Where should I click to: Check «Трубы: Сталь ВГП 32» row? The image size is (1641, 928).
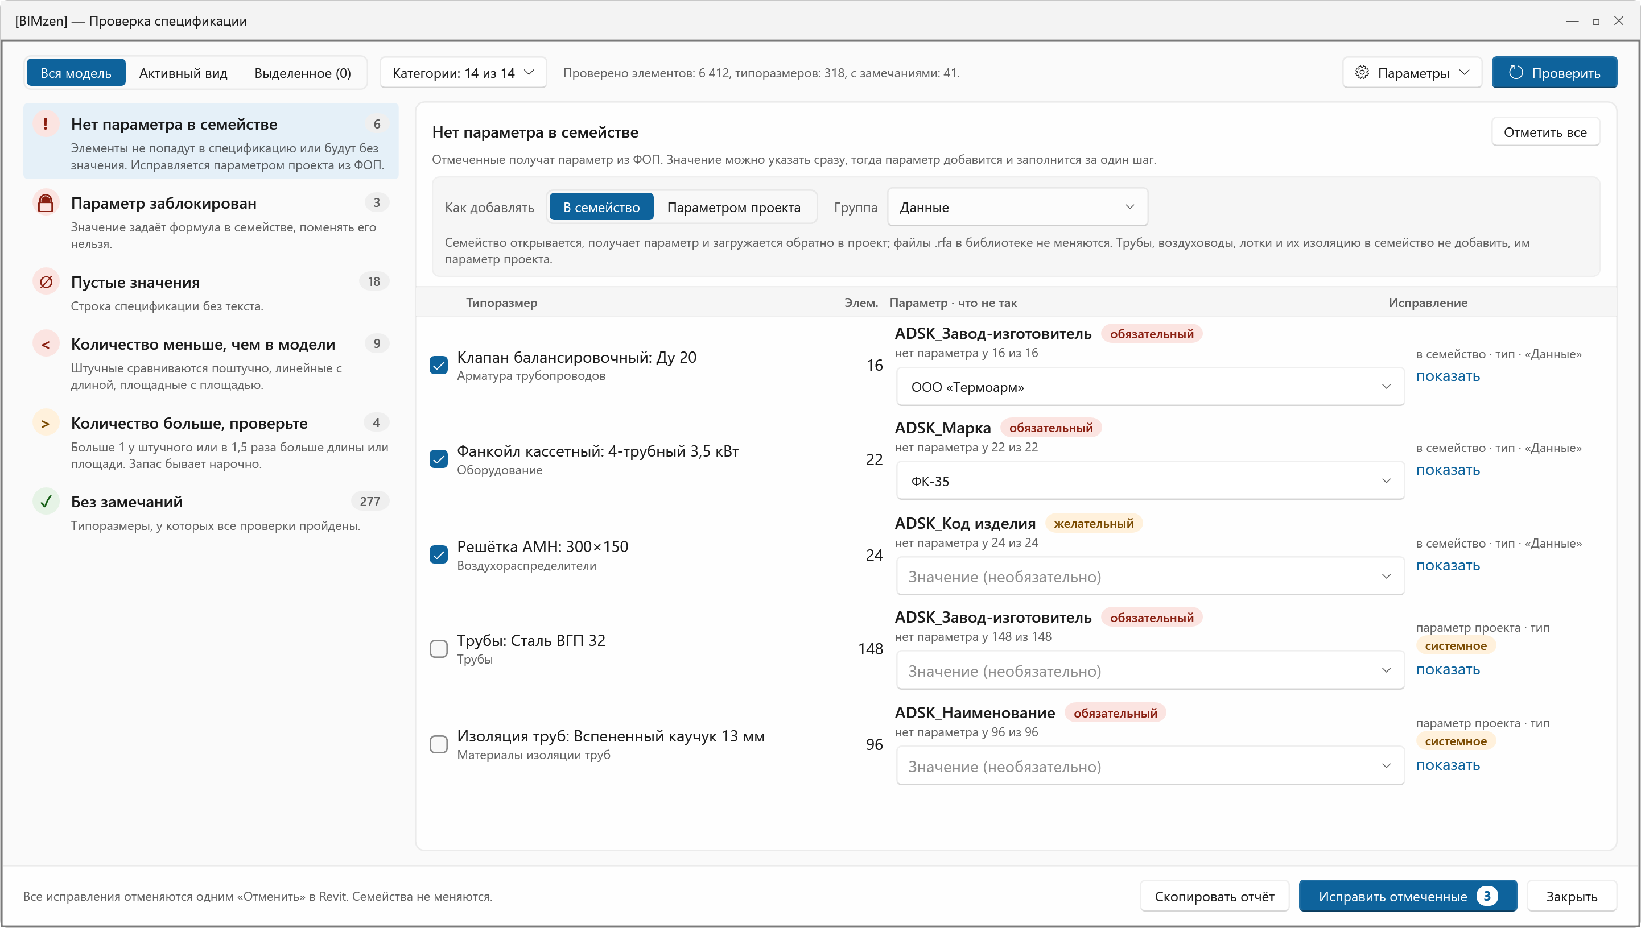point(438,649)
